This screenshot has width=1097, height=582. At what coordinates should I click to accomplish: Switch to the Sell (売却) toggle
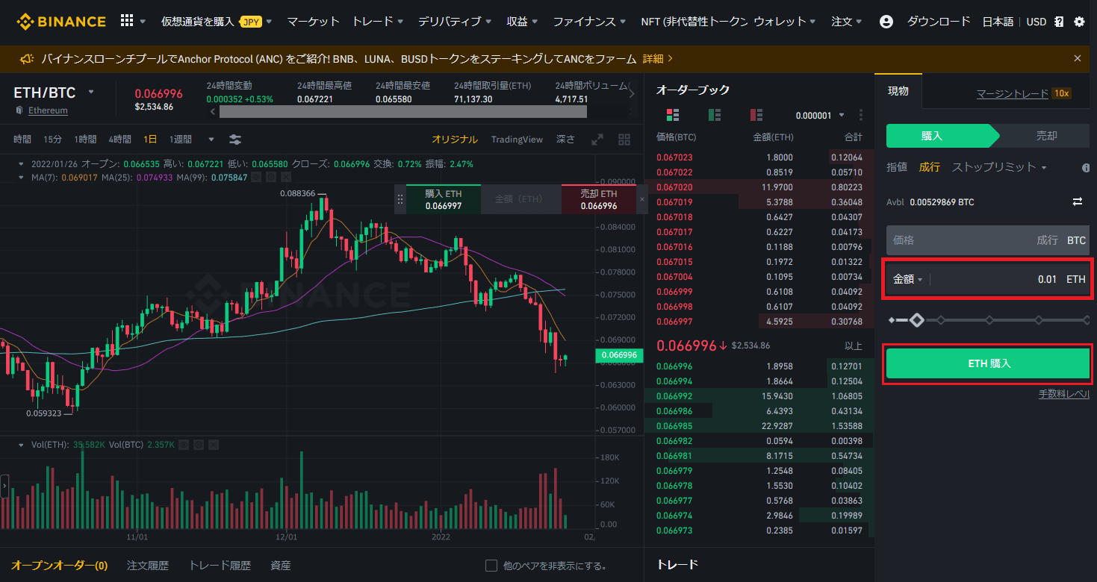pyautogui.click(x=1045, y=136)
